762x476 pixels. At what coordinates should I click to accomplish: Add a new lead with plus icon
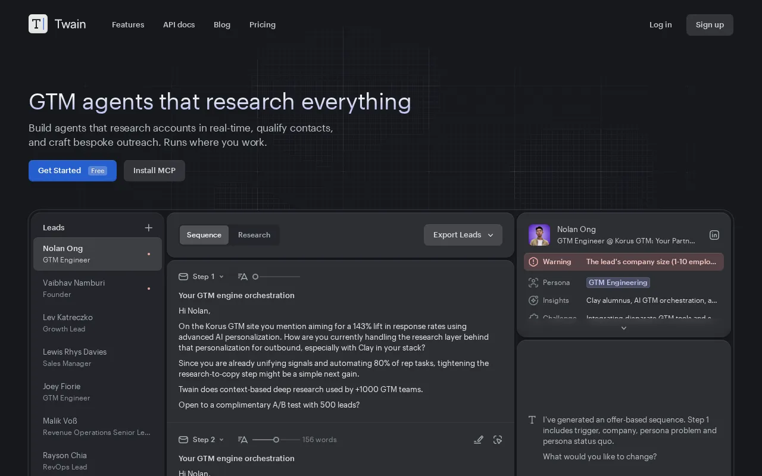pos(149,227)
